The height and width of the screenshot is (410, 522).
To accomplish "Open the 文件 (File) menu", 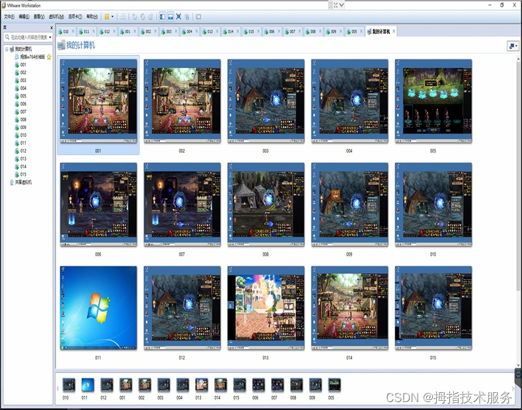I will (x=9, y=17).
